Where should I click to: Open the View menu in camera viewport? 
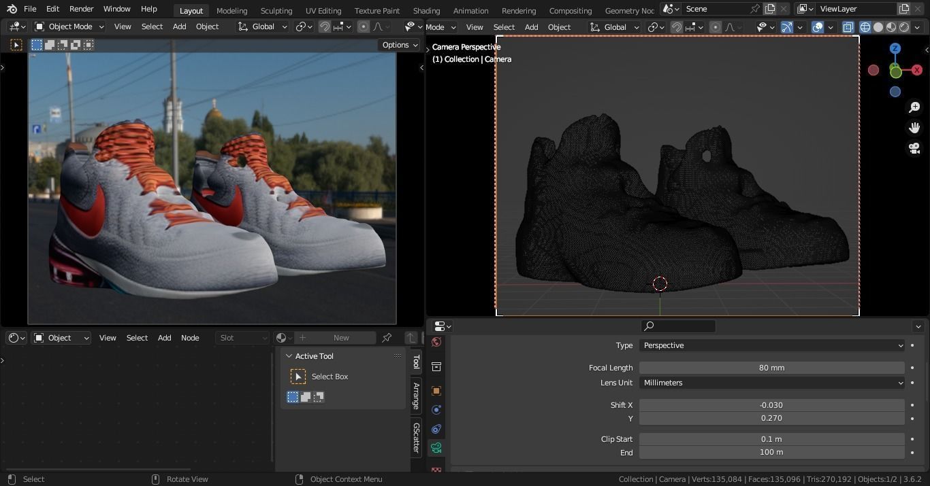coord(475,27)
